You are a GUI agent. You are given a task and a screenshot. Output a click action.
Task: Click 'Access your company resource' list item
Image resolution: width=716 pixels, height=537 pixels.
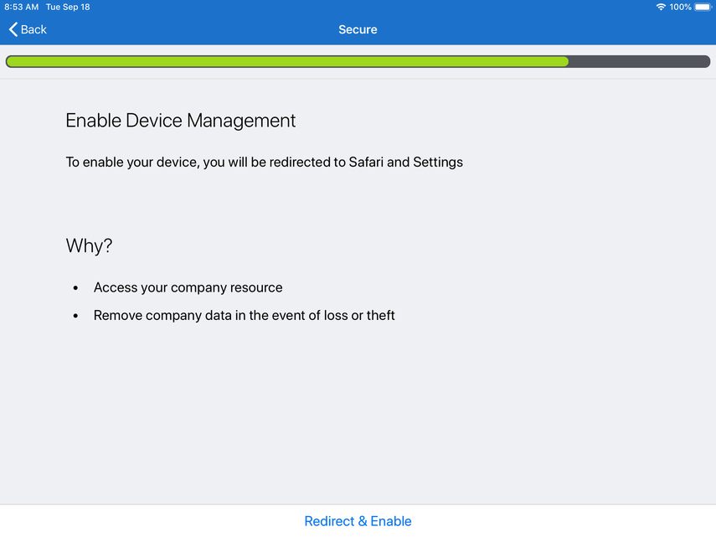(x=188, y=287)
